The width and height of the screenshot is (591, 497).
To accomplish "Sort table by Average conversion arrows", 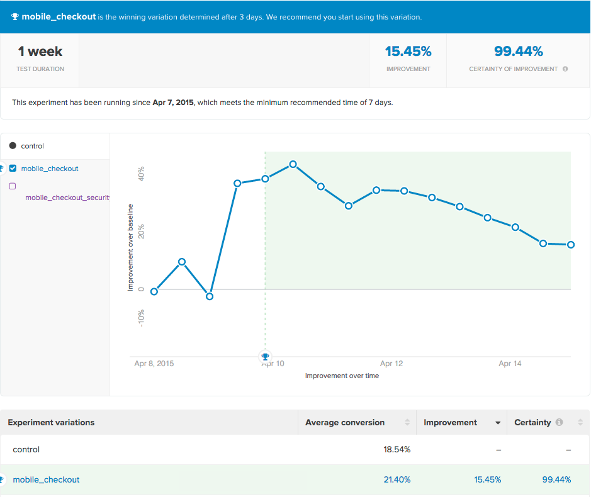I will [x=407, y=422].
